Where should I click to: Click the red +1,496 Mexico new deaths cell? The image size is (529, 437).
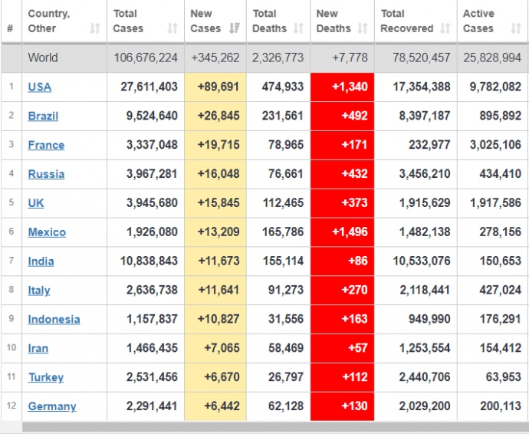point(342,232)
